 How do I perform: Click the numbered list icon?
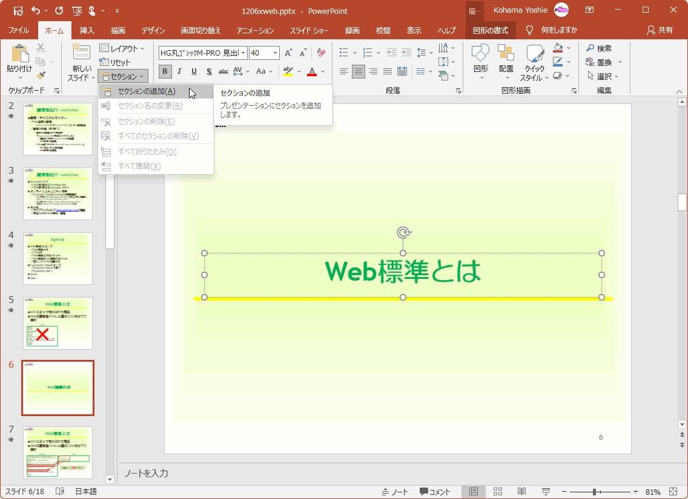(368, 53)
